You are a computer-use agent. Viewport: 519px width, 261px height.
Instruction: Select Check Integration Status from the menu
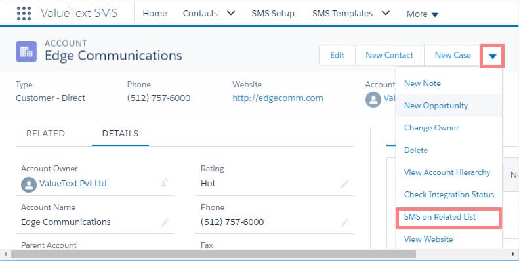point(449,195)
